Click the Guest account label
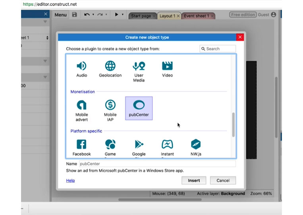This screenshot has height=215, width=303. coord(263,15)
